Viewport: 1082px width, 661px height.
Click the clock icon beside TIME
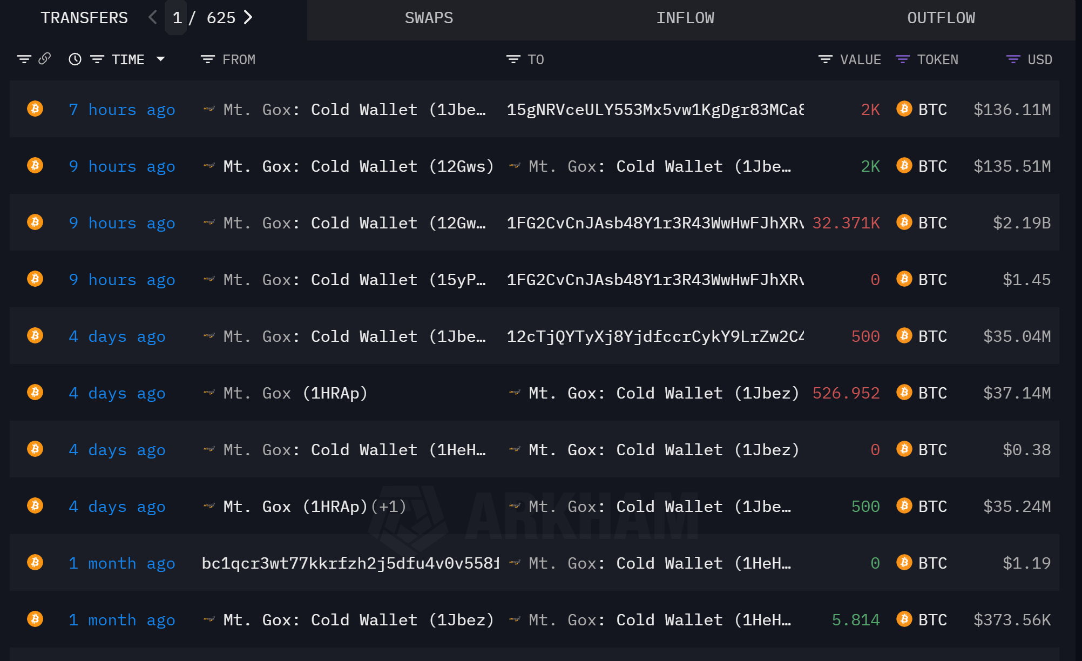[75, 59]
